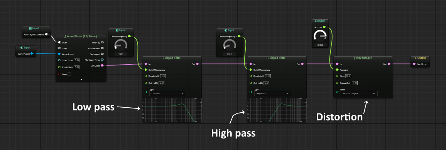The height and width of the screenshot is (150, 446).
Task: Click the Cutoff Frequency 1 knob showing 960.0
Action: point(230,45)
